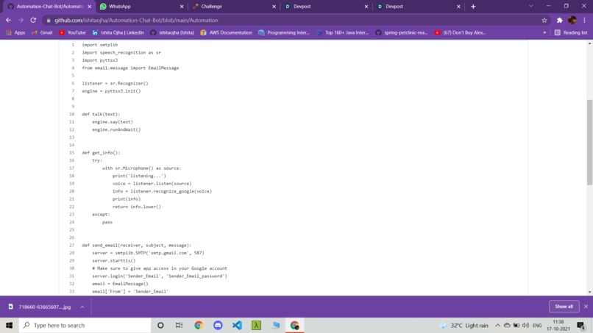
Task: Open Discord from the taskbar
Action: point(218,326)
